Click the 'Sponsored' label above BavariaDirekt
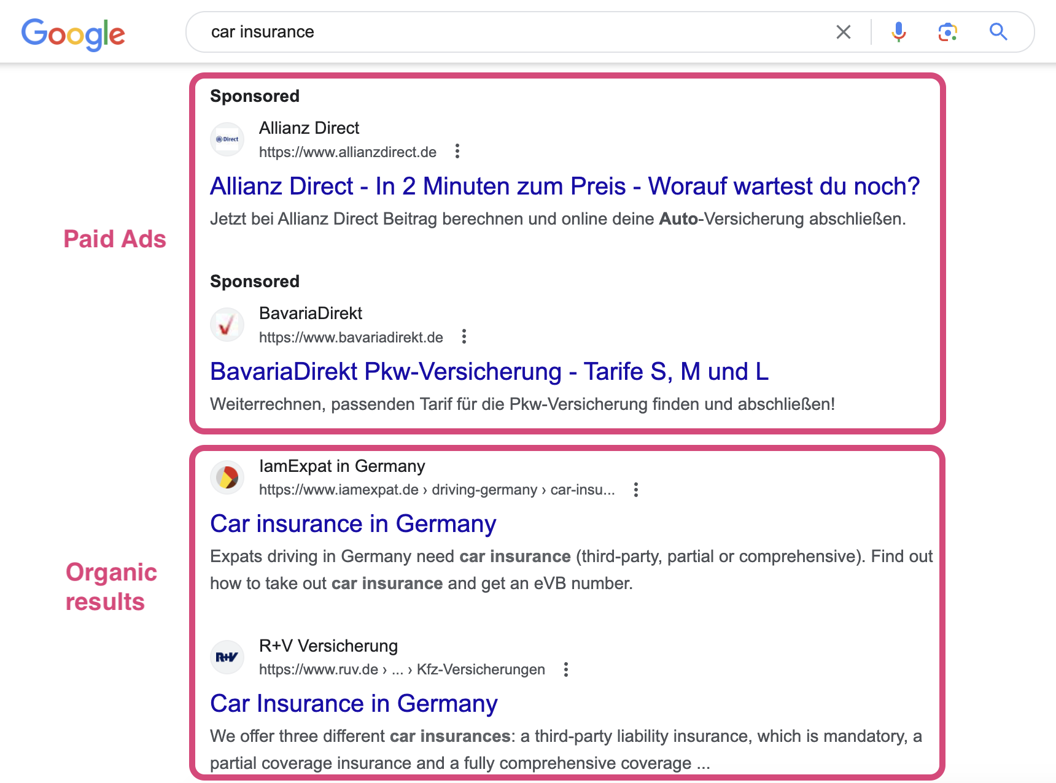 pyautogui.click(x=255, y=282)
